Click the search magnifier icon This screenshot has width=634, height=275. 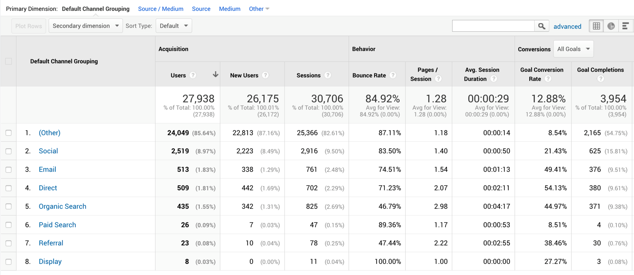(x=541, y=26)
